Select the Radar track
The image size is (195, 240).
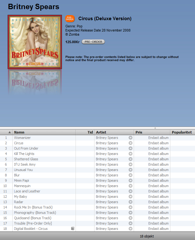(x=19, y=202)
